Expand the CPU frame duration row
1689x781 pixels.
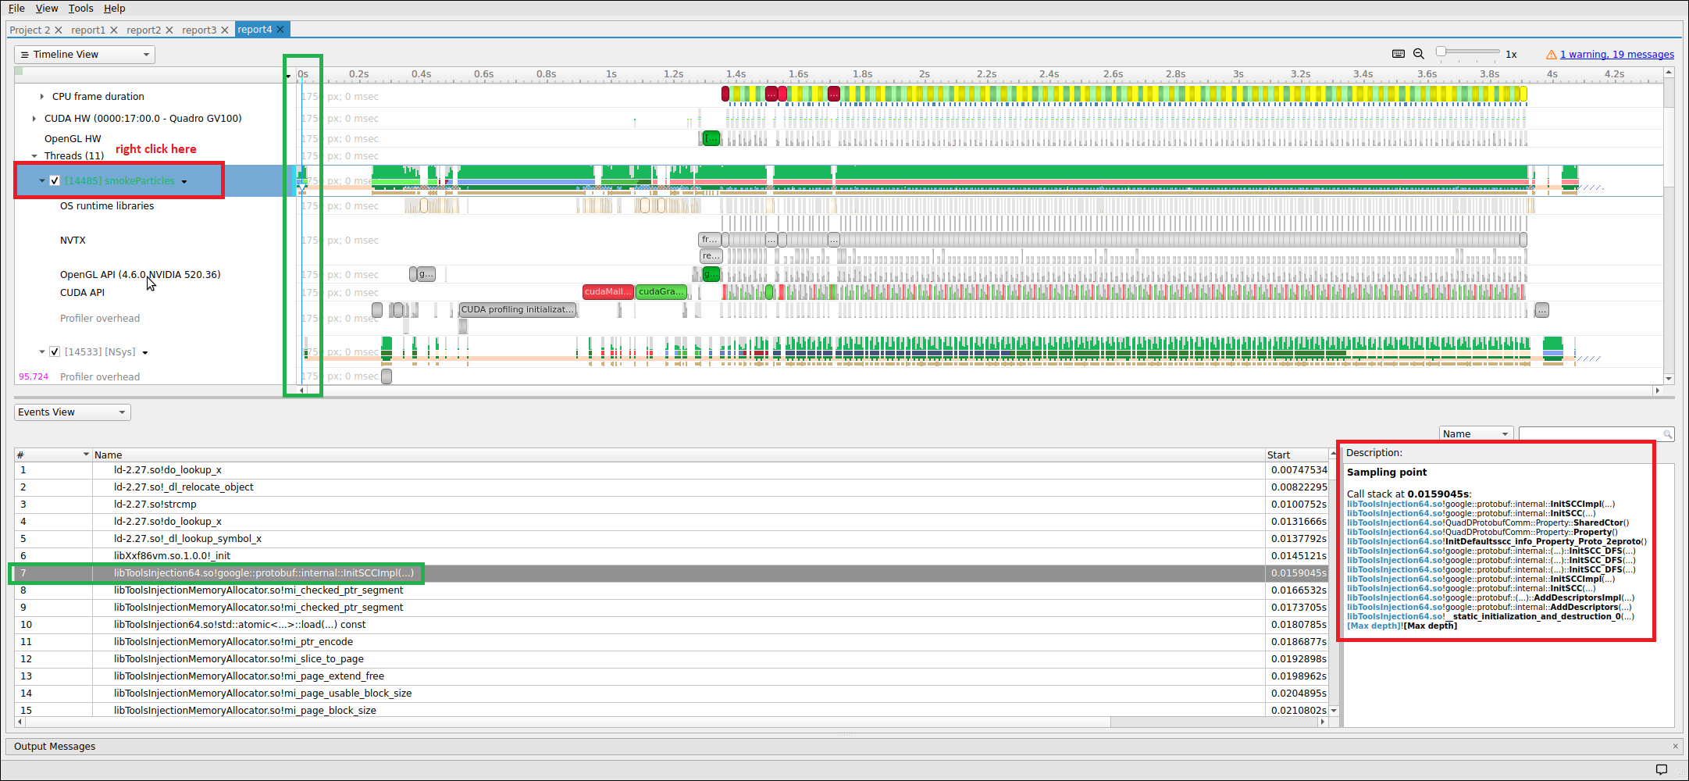coord(41,96)
